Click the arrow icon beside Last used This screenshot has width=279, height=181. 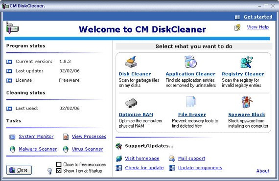click(9, 109)
